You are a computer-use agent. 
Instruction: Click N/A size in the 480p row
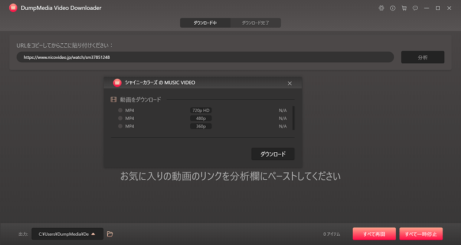pyautogui.click(x=283, y=119)
